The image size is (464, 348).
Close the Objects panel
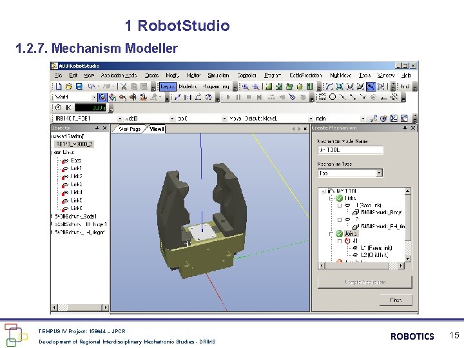tap(105, 128)
